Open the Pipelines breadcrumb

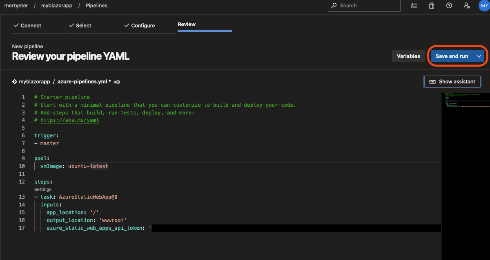(97, 6)
